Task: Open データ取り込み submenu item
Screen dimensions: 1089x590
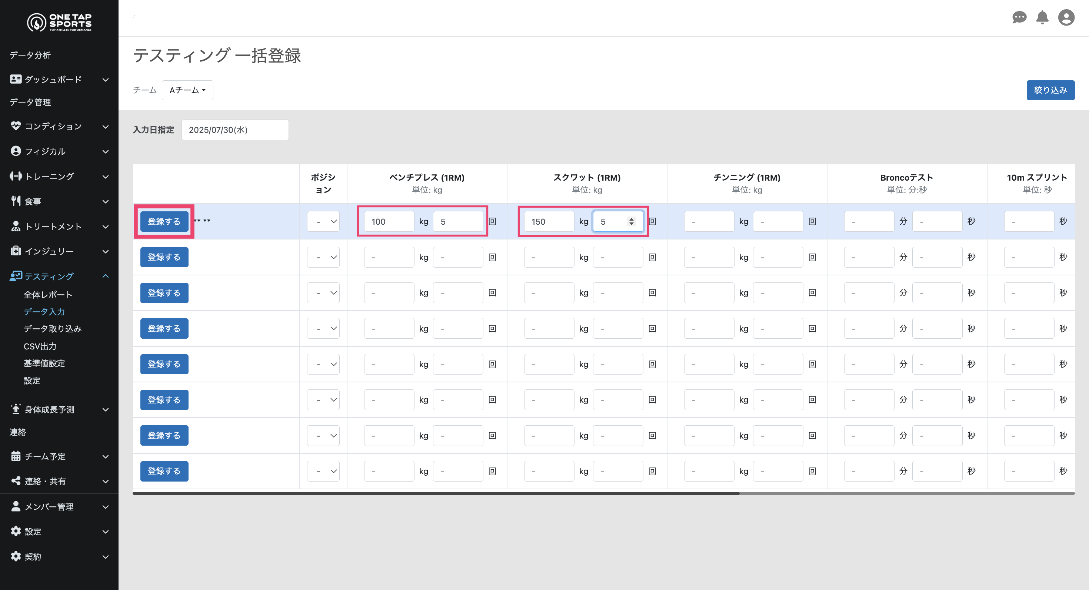Action: click(53, 329)
